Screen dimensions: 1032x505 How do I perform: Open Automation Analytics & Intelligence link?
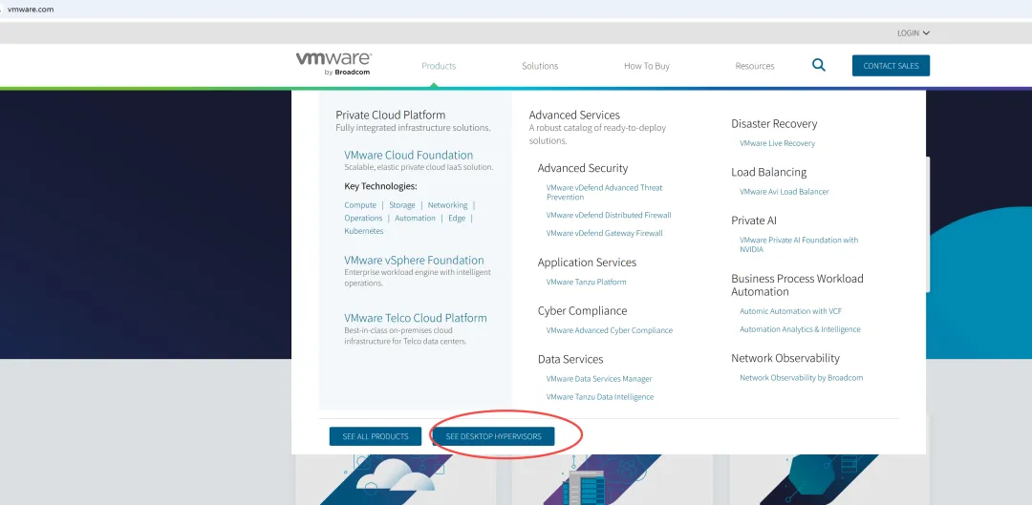click(x=800, y=329)
